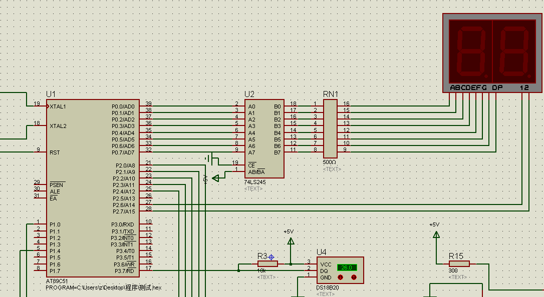Click the P2.7/A15 pin label
Viewport: 544px width, 297px height.
124,211
